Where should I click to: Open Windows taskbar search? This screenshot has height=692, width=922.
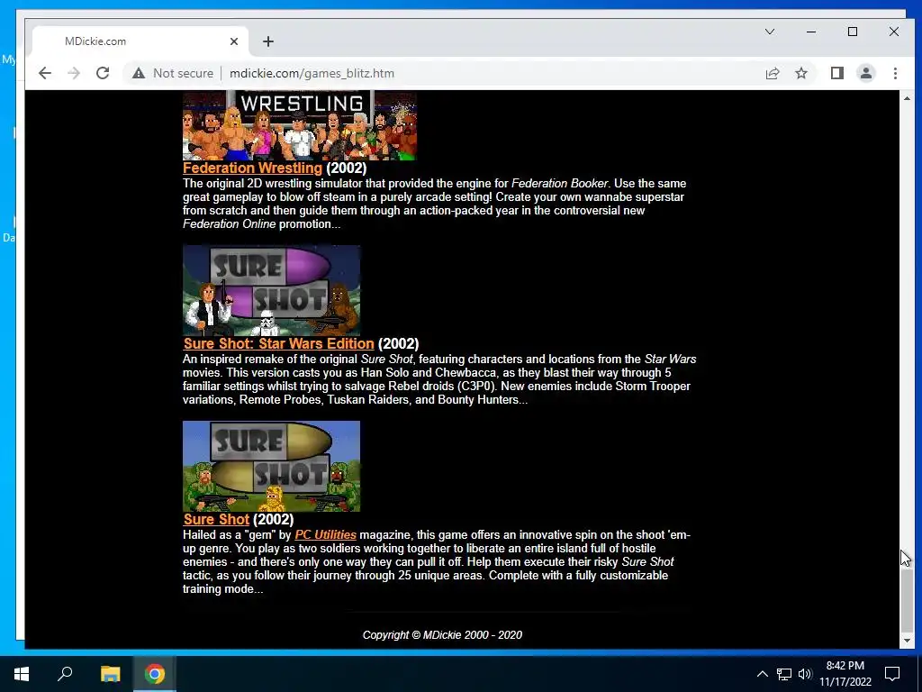(65, 674)
